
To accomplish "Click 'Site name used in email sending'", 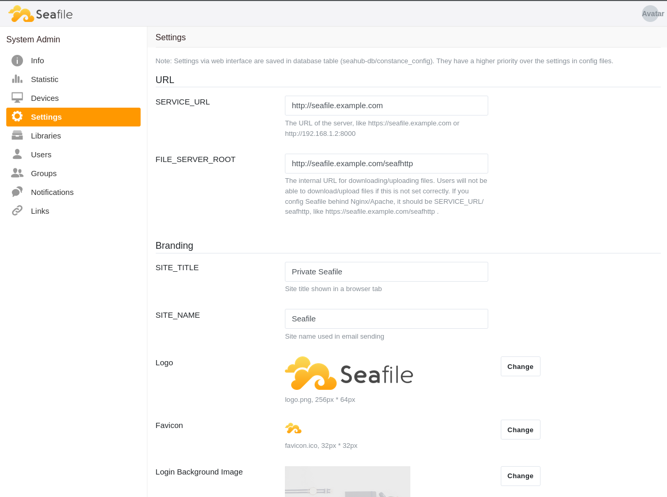I will 335,337.
